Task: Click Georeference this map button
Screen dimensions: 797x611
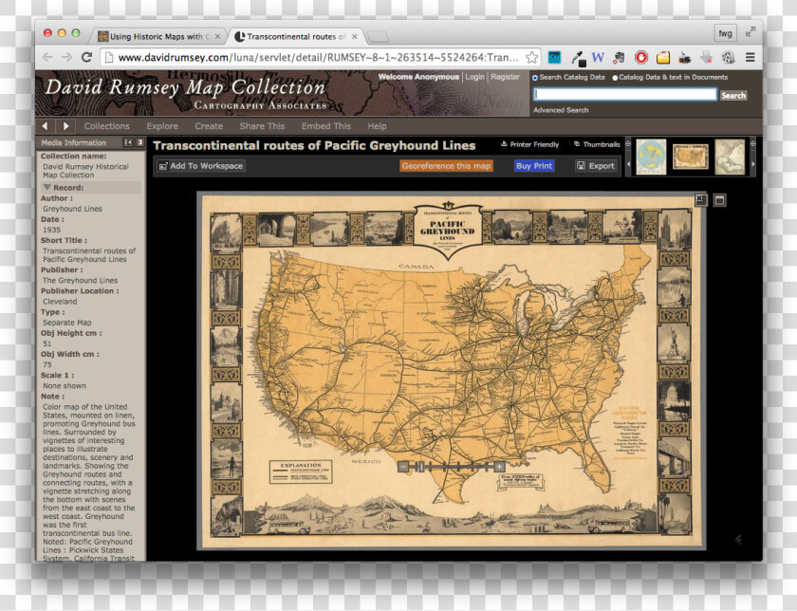Action: pyautogui.click(x=446, y=166)
